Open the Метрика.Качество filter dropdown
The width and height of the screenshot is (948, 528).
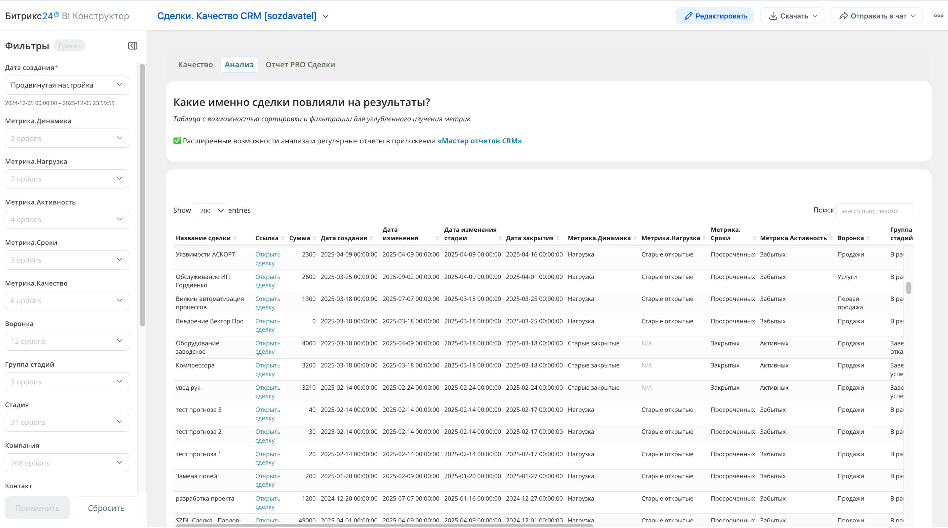click(x=67, y=301)
